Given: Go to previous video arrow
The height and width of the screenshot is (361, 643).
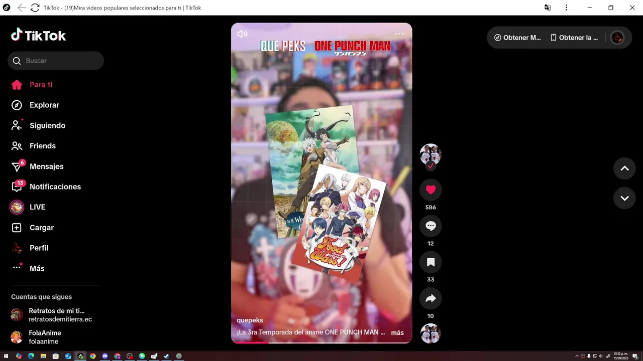Looking at the screenshot, I should (x=624, y=168).
